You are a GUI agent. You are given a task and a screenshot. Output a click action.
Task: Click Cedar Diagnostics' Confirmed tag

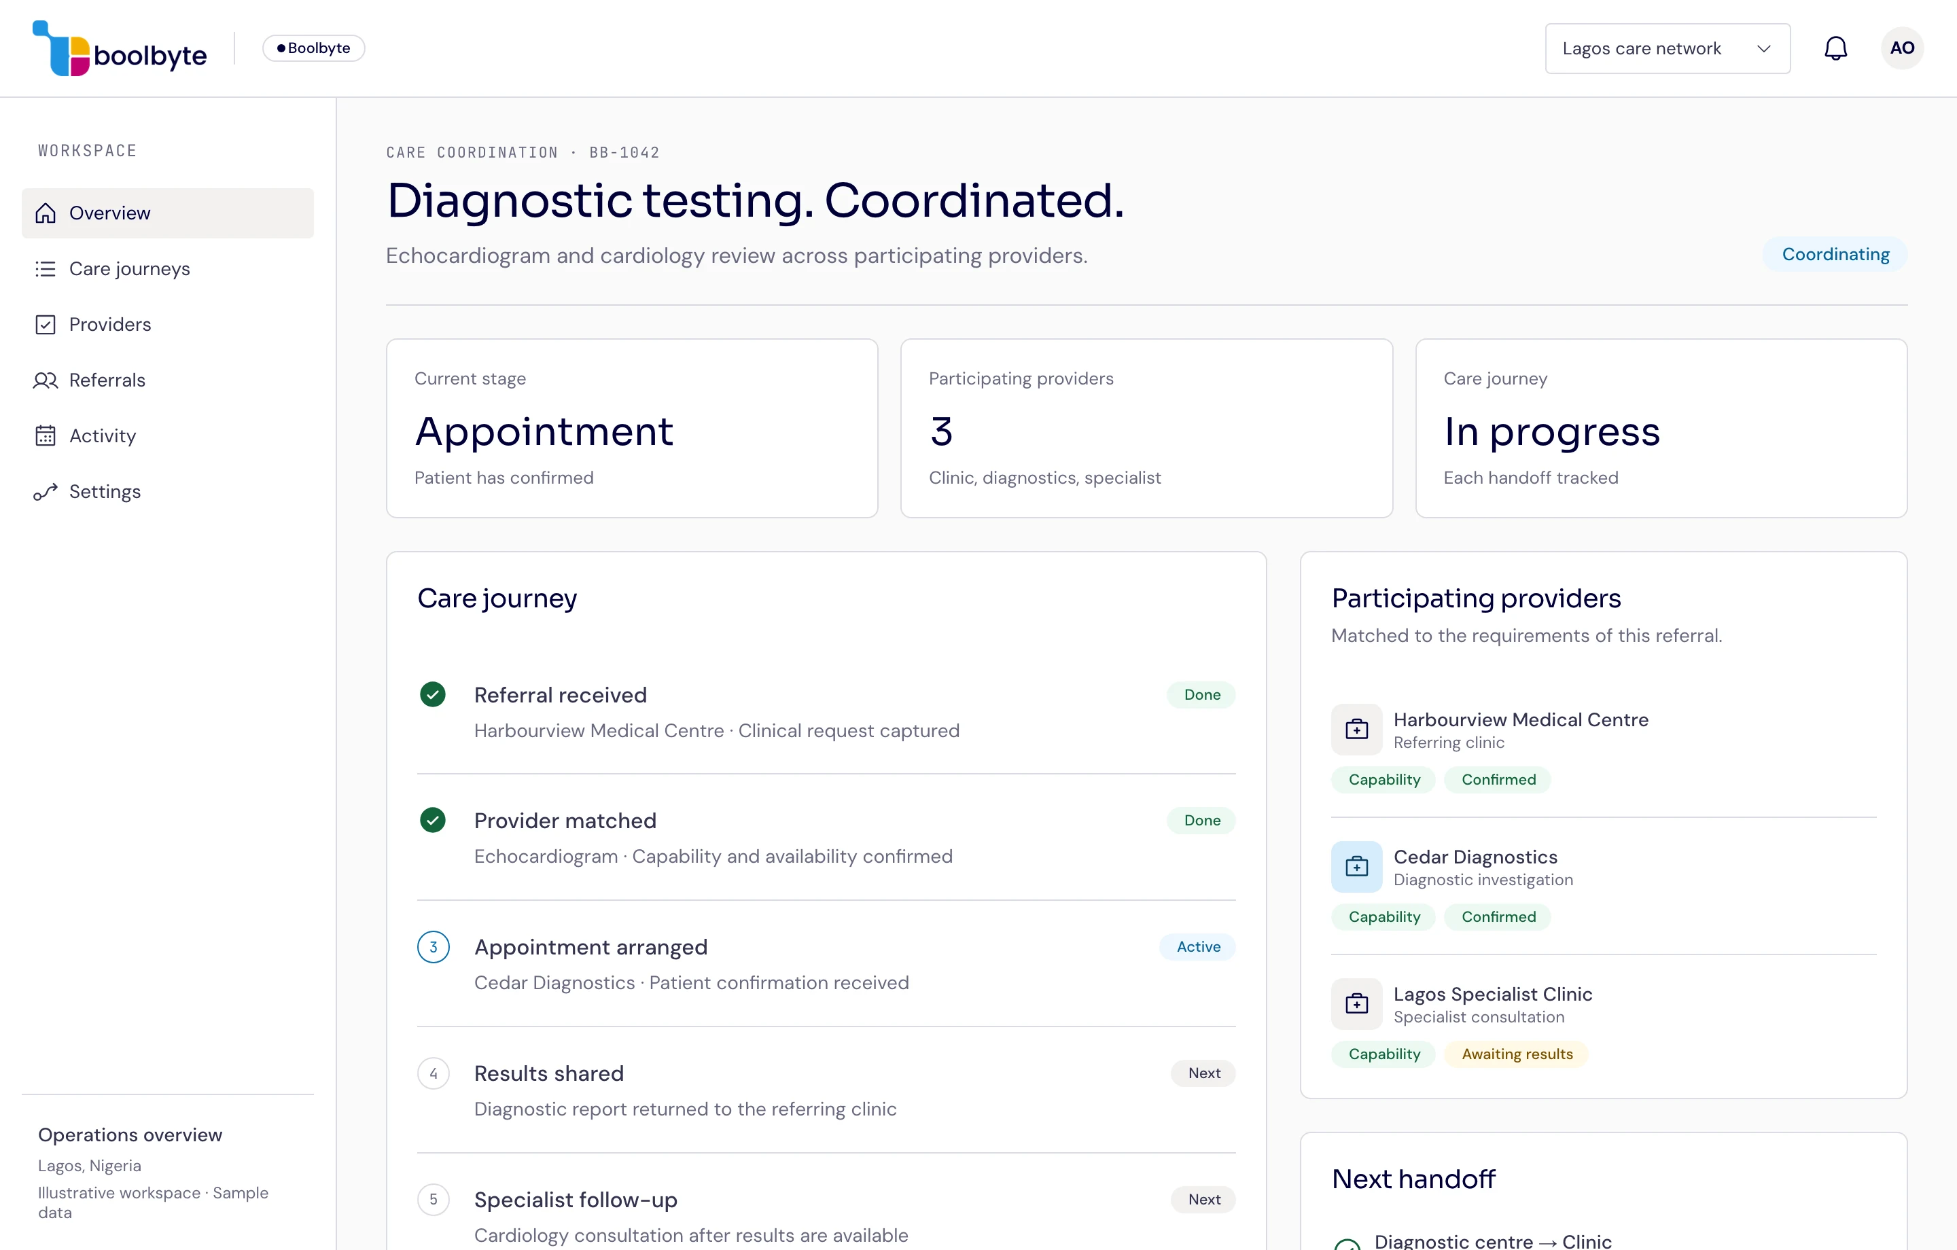[1498, 918]
